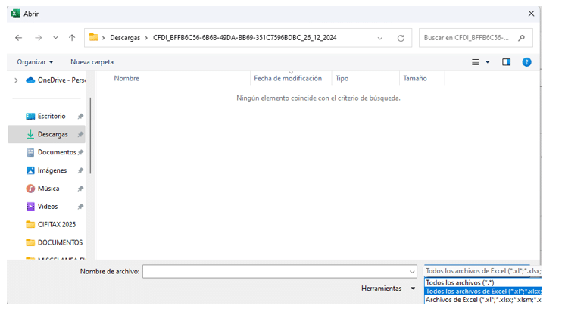Viewport: 562px width, 312px height.
Task: Open the Organizar menu
Action: (35, 62)
